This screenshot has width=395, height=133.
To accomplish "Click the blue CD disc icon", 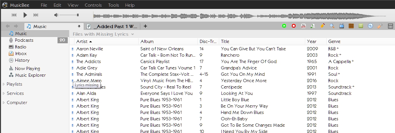I will tap(370, 26).
